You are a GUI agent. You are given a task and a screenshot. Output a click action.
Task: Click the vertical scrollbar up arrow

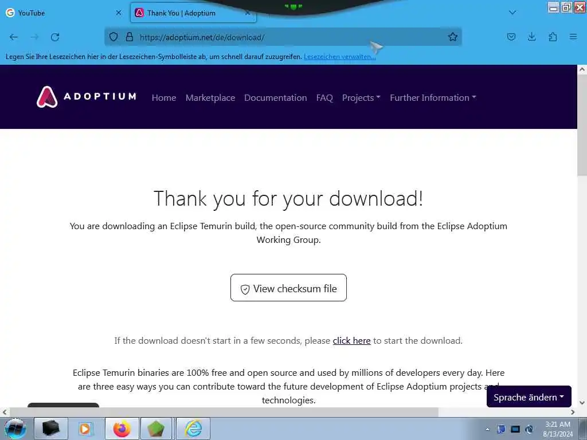(x=582, y=69)
